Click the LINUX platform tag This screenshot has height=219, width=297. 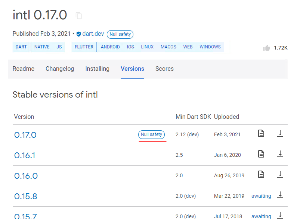[x=147, y=47]
